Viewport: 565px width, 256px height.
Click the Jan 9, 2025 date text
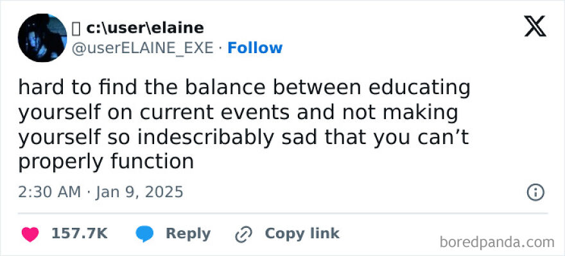click(140, 191)
